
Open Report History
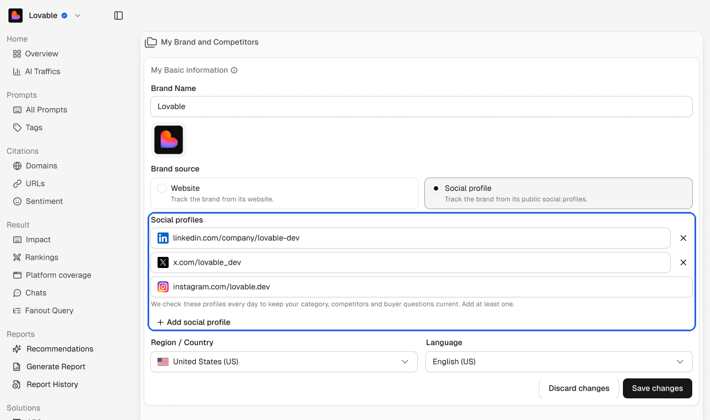(45, 384)
